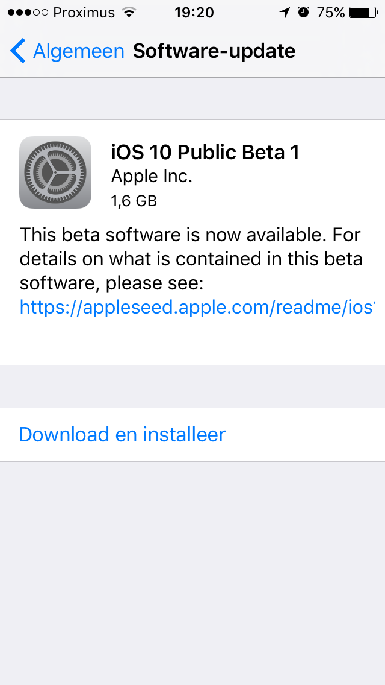Tap the iOS 10 Public Beta 1 heading
Image resolution: width=385 pixels, height=685 pixels.
(205, 153)
